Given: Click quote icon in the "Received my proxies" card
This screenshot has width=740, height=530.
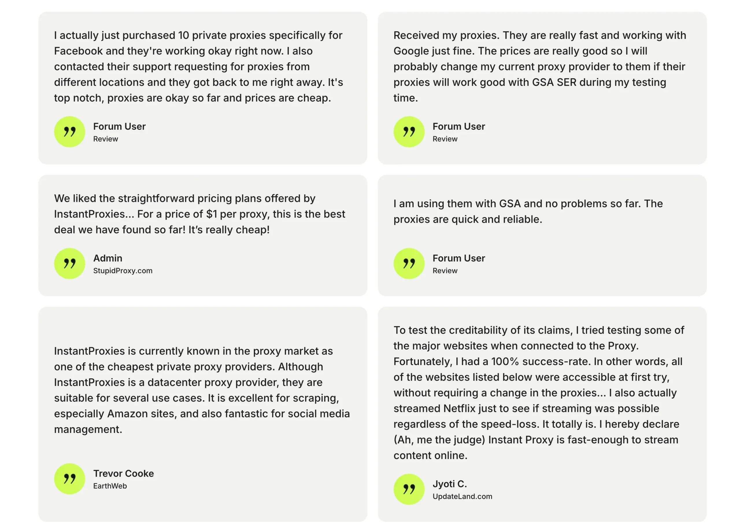Looking at the screenshot, I should (x=409, y=132).
